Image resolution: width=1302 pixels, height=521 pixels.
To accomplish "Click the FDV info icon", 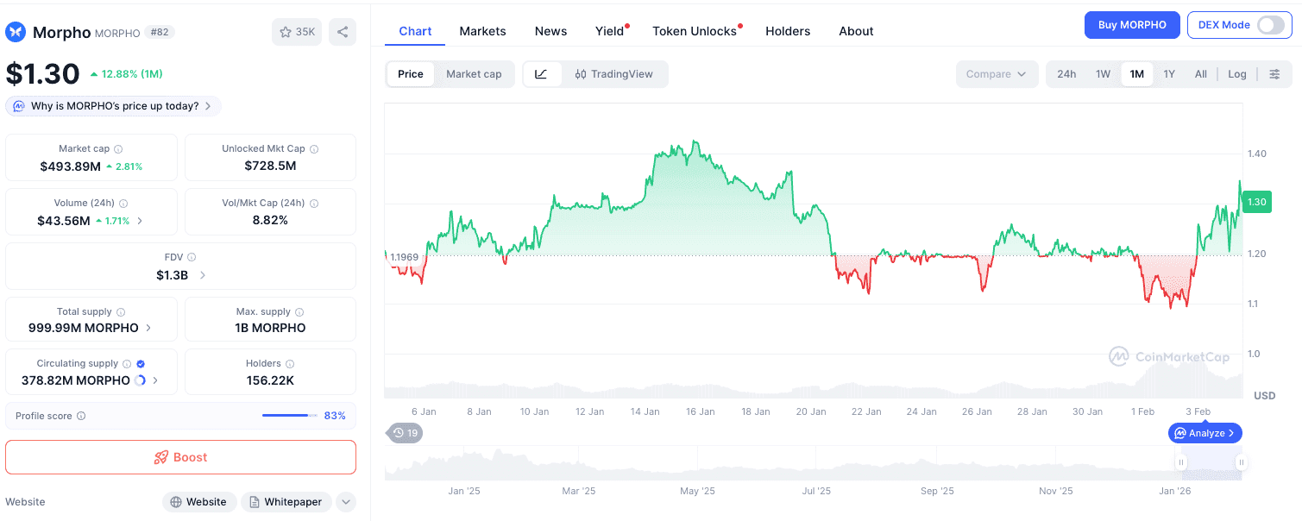I will pos(192,257).
